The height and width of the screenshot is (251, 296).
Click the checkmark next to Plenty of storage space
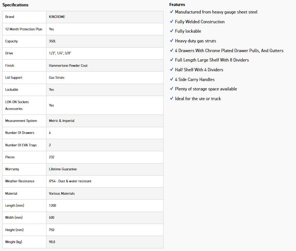tap(171, 89)
